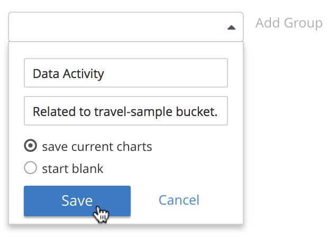This screenshot has width=328, height=240.
Task: Click the travel-sample bucket description field
Action: 125,111
